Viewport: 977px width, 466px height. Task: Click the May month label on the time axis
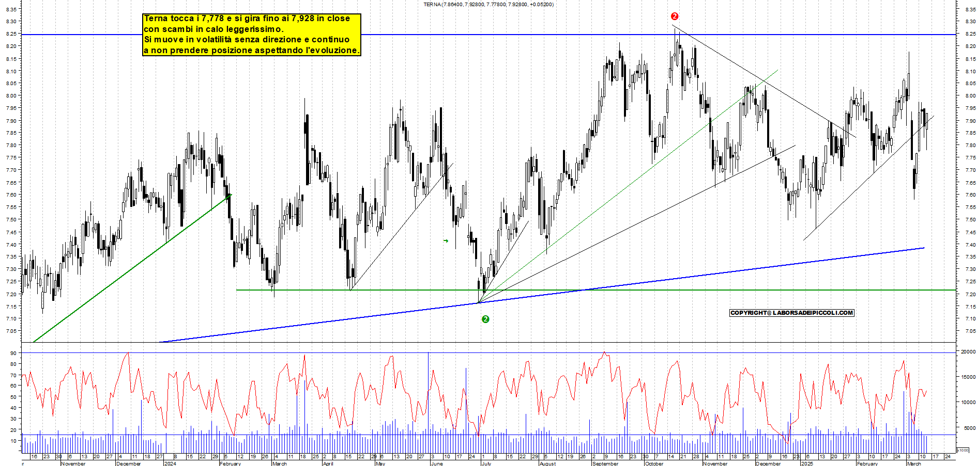coord(380,463)
